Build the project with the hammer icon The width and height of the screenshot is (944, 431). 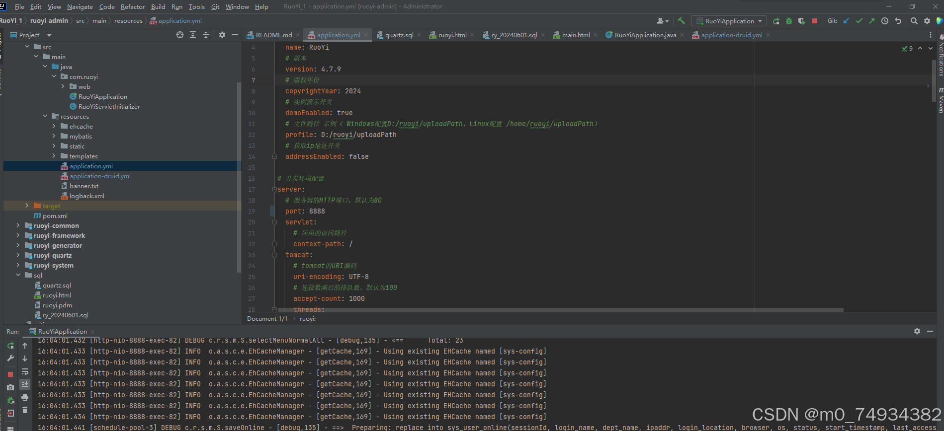pos(681,21)
